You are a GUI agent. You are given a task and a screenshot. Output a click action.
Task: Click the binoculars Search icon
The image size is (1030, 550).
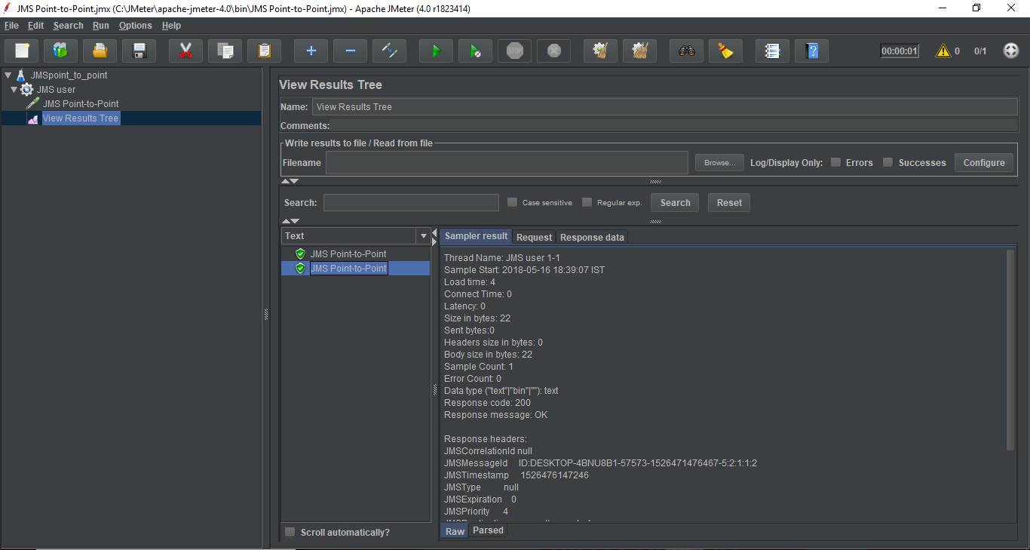(686, 51)
